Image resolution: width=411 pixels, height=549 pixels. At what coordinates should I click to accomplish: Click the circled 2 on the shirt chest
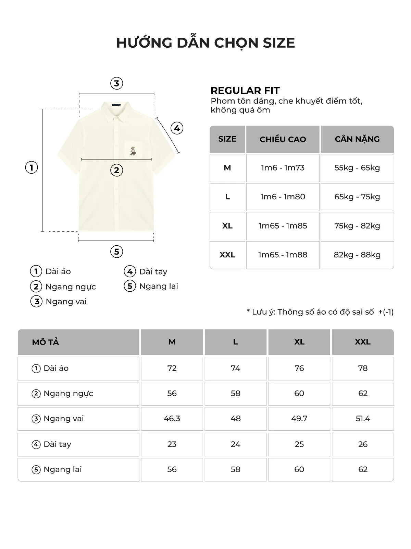116,170
